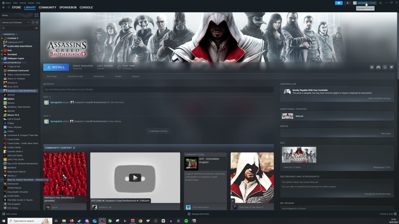The height and width of the screenshot is (224, 399).
Task: Open Big Picture mode monitor icon
Action: tap(380, 3)
